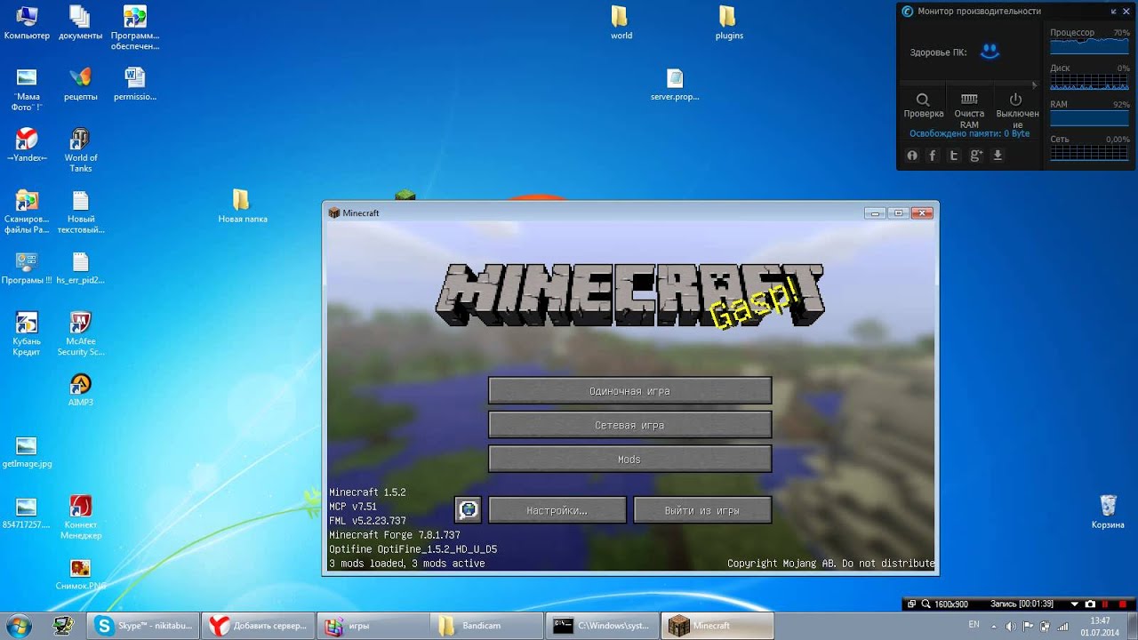Select the plugins folder on desktop
The width and height of the screenshot is (1138, 640).
pyautogui.click(x=728, y=23)
